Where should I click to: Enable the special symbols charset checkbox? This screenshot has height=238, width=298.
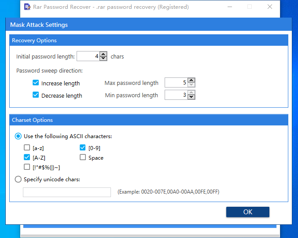tap(27, 167)
